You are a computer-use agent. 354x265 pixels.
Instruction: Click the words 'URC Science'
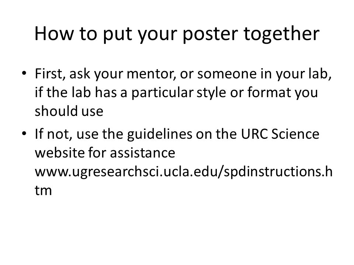click(280, 134)
